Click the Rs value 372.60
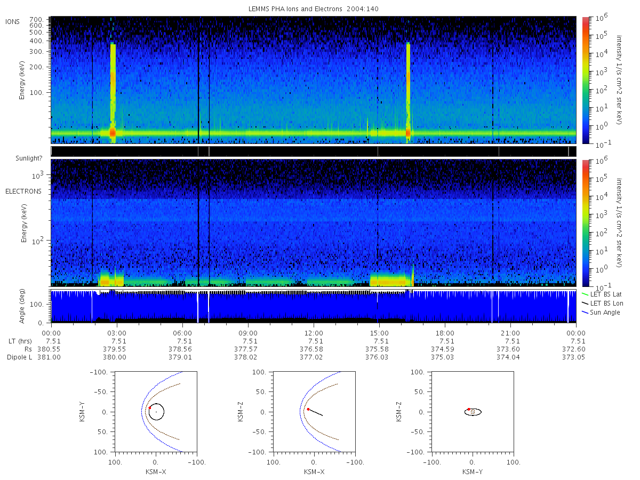The width and height of the screenshot is (640, 480). (x=575, y=349)
